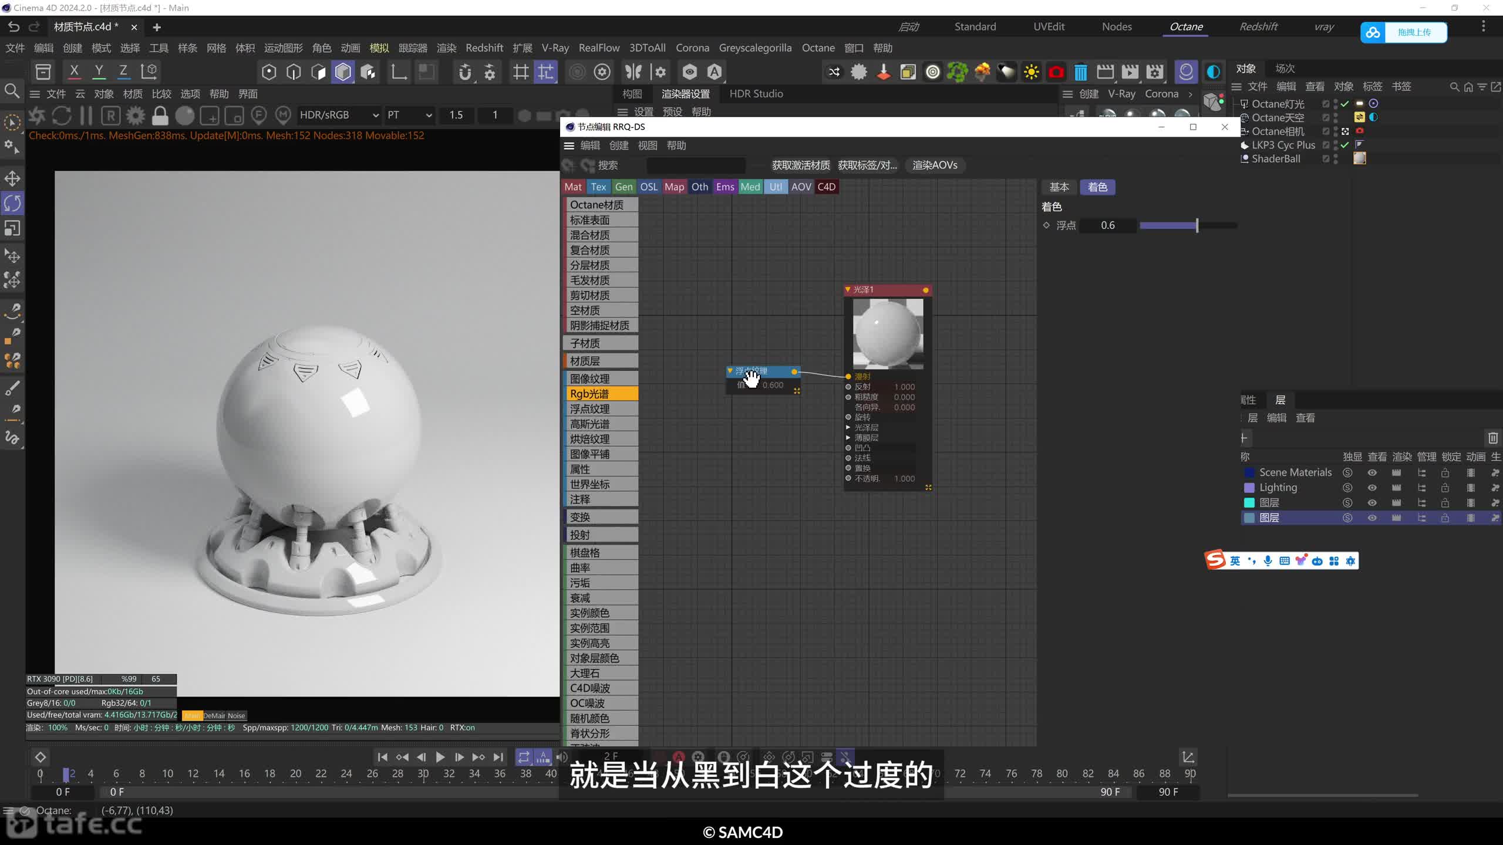Click the yellow sun light icon
Image resolution: width=1503 pixels, height=845 pixels.
point(1032,72)
